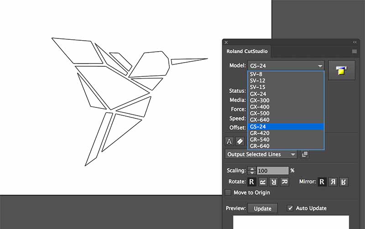Rotate output 180 degrees with third Rotate icon

273,181
